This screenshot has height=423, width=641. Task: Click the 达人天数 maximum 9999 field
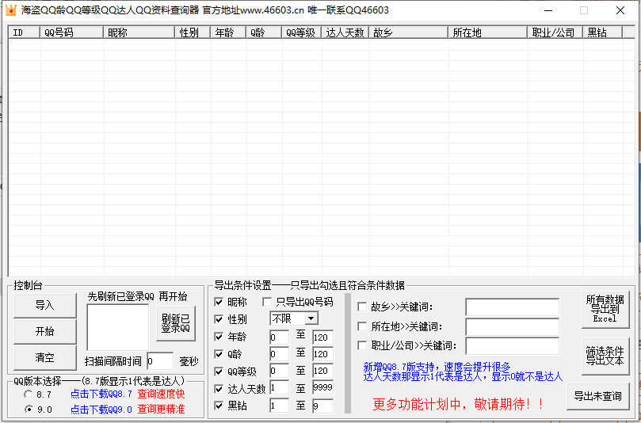tap(323, 387)
